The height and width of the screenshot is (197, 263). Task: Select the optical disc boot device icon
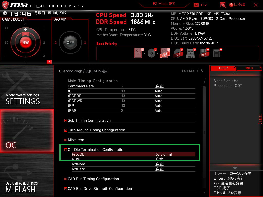[x=151, y=53]
